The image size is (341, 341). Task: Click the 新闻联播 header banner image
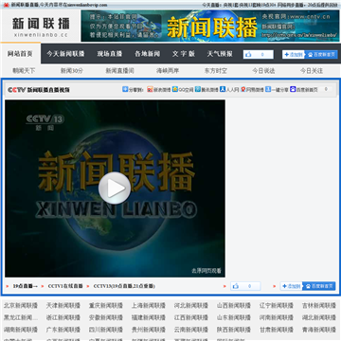210,26
